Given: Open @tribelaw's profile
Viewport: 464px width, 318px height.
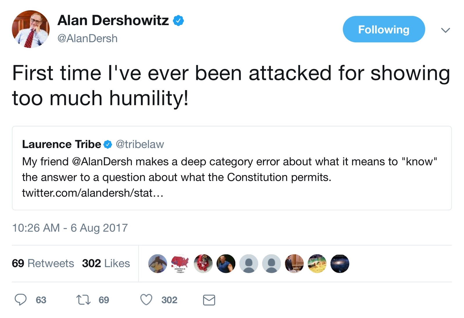Looking at the screenshot, I should point(139,144).
